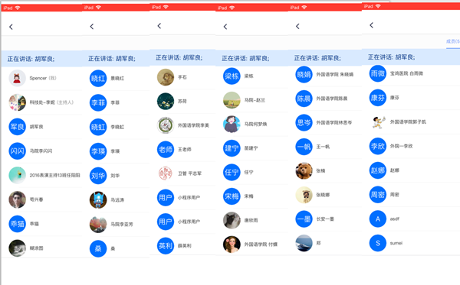Tap the 晓娟 blue avatar
The width and height of the screenshot is (460, 285).
pyautogui.click(x=304, y=74)
